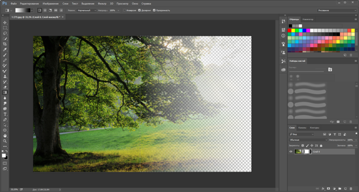Select the Type (T) tool
359x192 pixels.
pyautogui.click(x=5, y=114)
